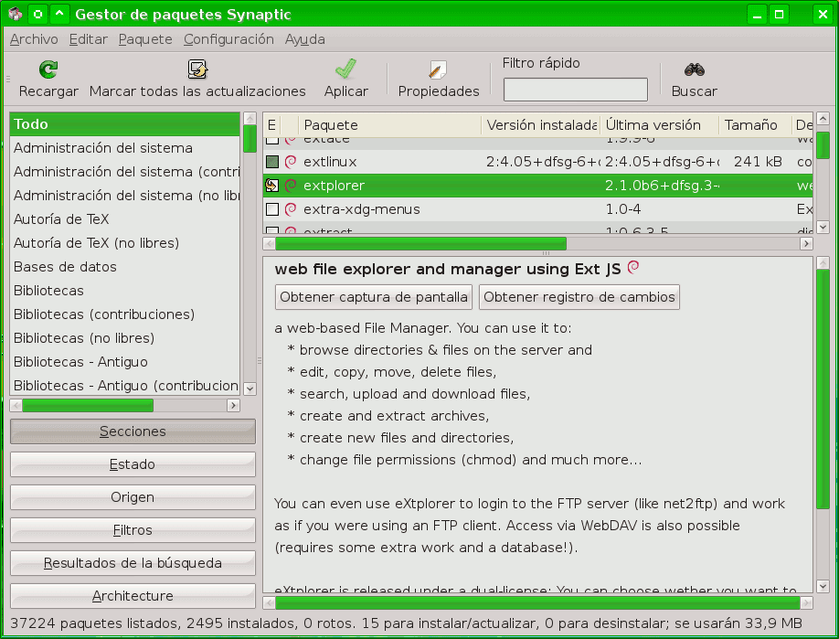Open Propiedades from the toolbar
Viewport: 839px width, 639px height.
[438, 80]
